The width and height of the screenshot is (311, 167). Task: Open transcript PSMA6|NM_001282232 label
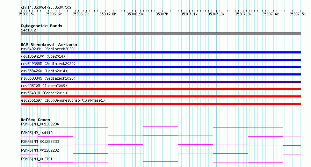pyautogui.click(x=40, y=150)
